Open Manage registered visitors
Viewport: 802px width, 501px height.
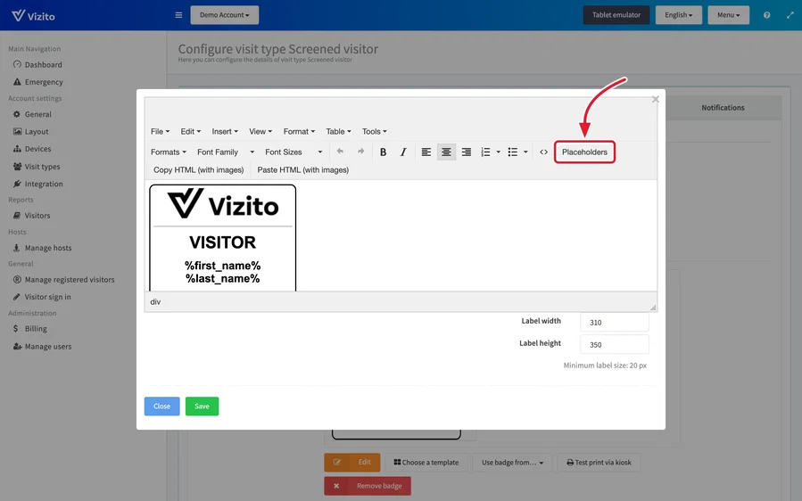(x=70, y=280)
